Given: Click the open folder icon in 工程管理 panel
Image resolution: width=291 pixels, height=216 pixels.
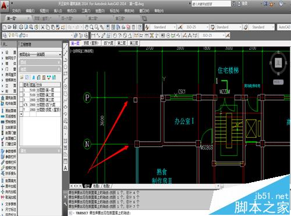Looking at the screenshot, I should tap(22, 78).
